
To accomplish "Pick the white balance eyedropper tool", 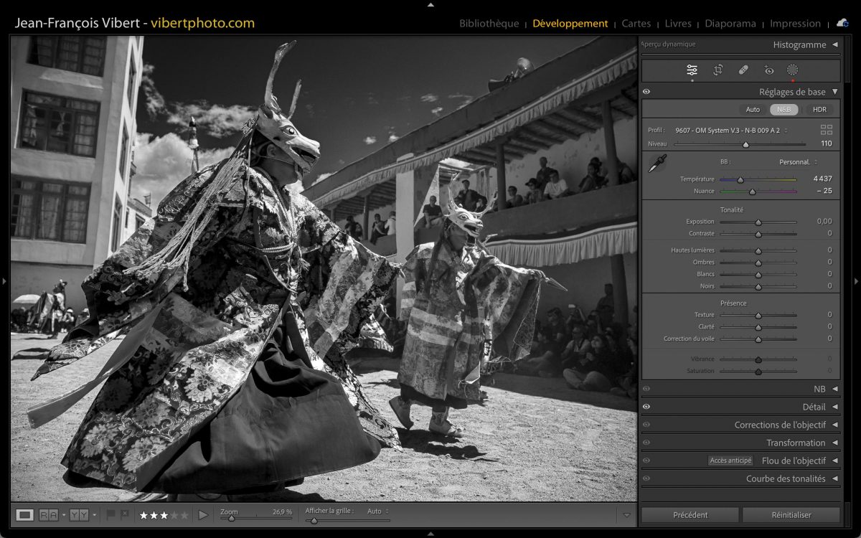I will pyautogui.click(x=657, y=164).
